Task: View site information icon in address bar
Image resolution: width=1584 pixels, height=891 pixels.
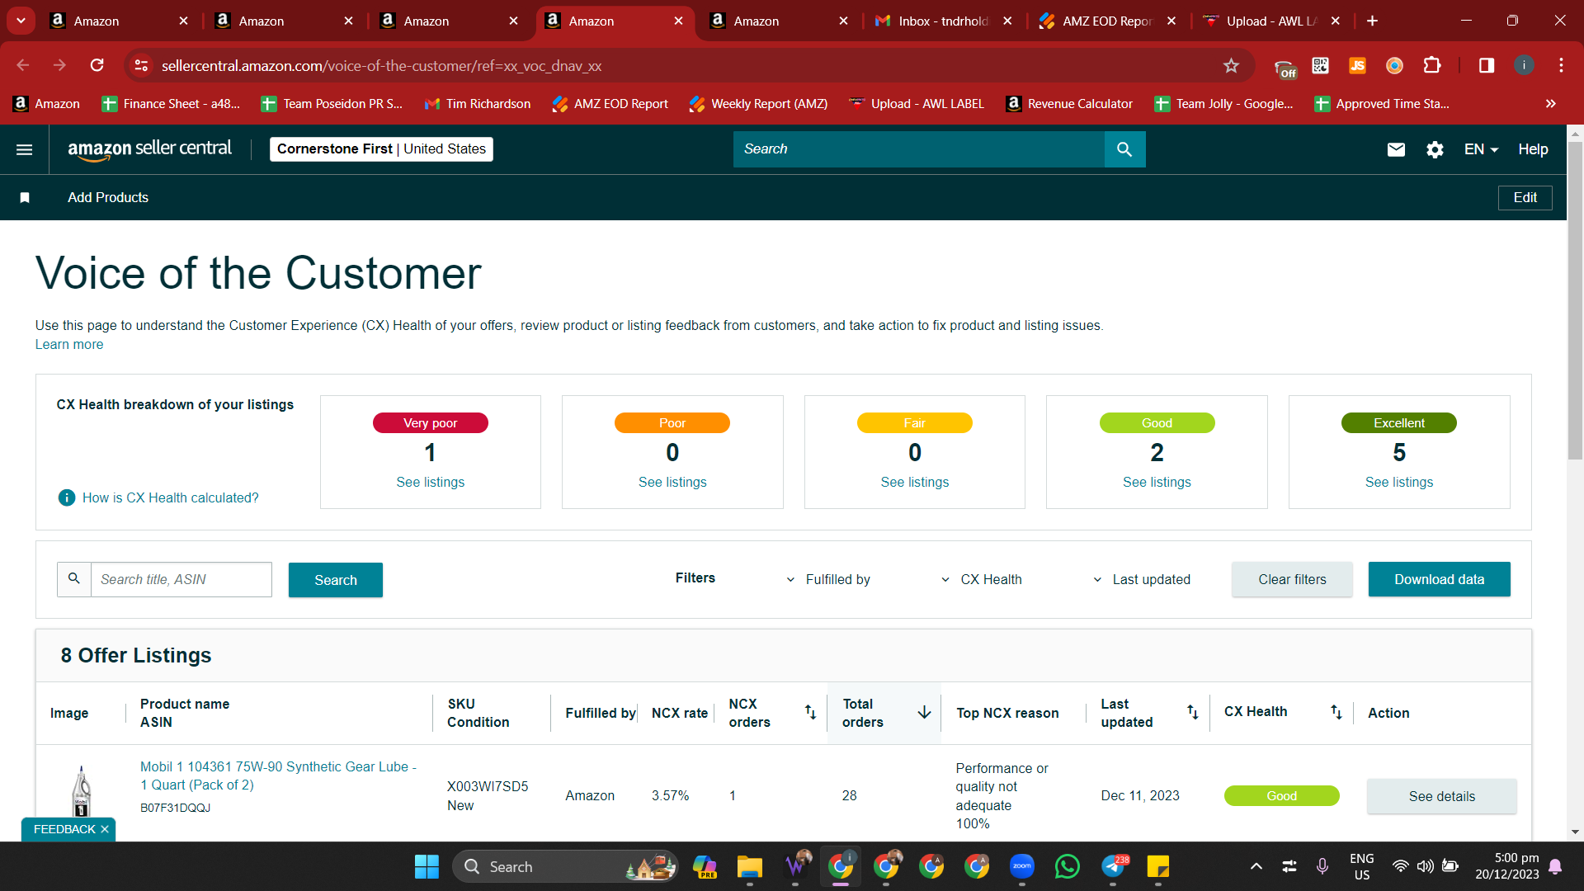Action: pos(142,65)
